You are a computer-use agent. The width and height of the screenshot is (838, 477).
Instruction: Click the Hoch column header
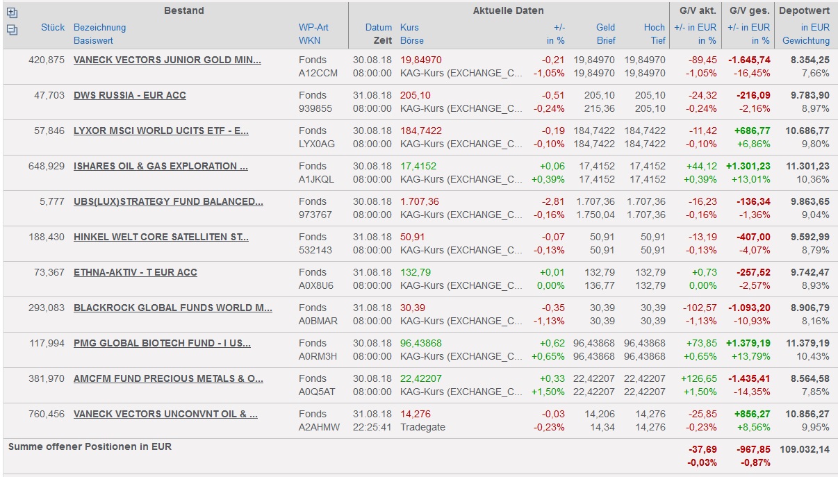[654, 27]
